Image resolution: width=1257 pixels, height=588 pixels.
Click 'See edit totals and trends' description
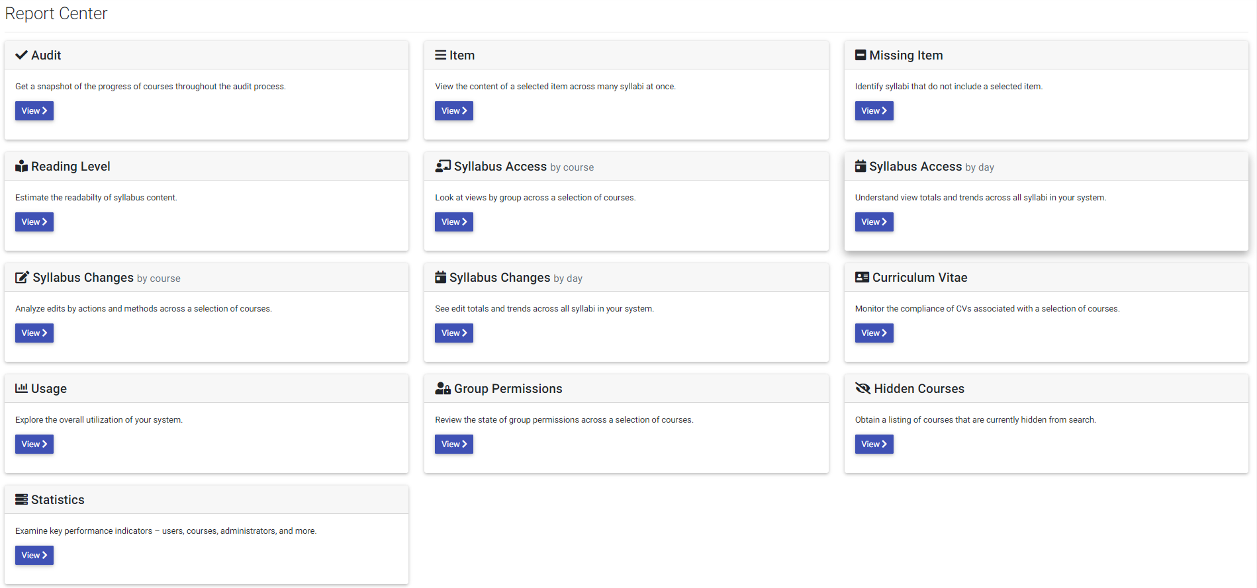pos(544,308)
